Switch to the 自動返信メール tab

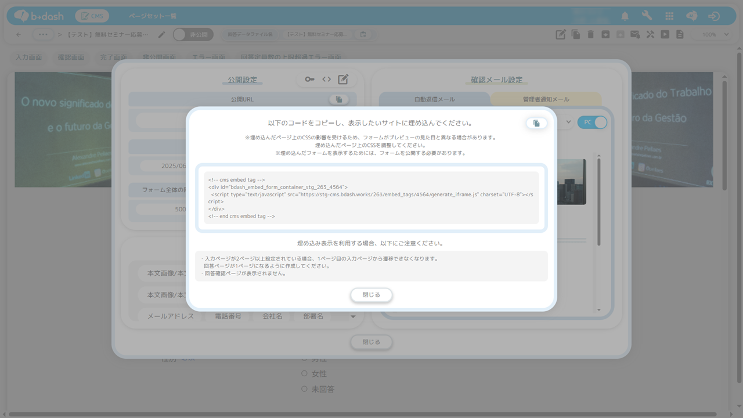point(434,99)
